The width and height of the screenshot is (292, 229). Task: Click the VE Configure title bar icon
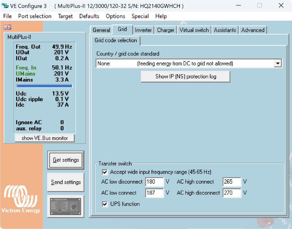tap(5, 6)
